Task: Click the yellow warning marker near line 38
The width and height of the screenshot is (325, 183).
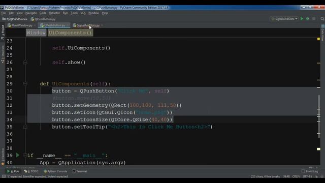Action: 318,149
